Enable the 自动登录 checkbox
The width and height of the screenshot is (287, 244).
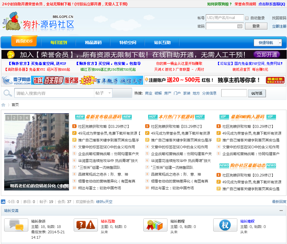[x=246, y=18]
